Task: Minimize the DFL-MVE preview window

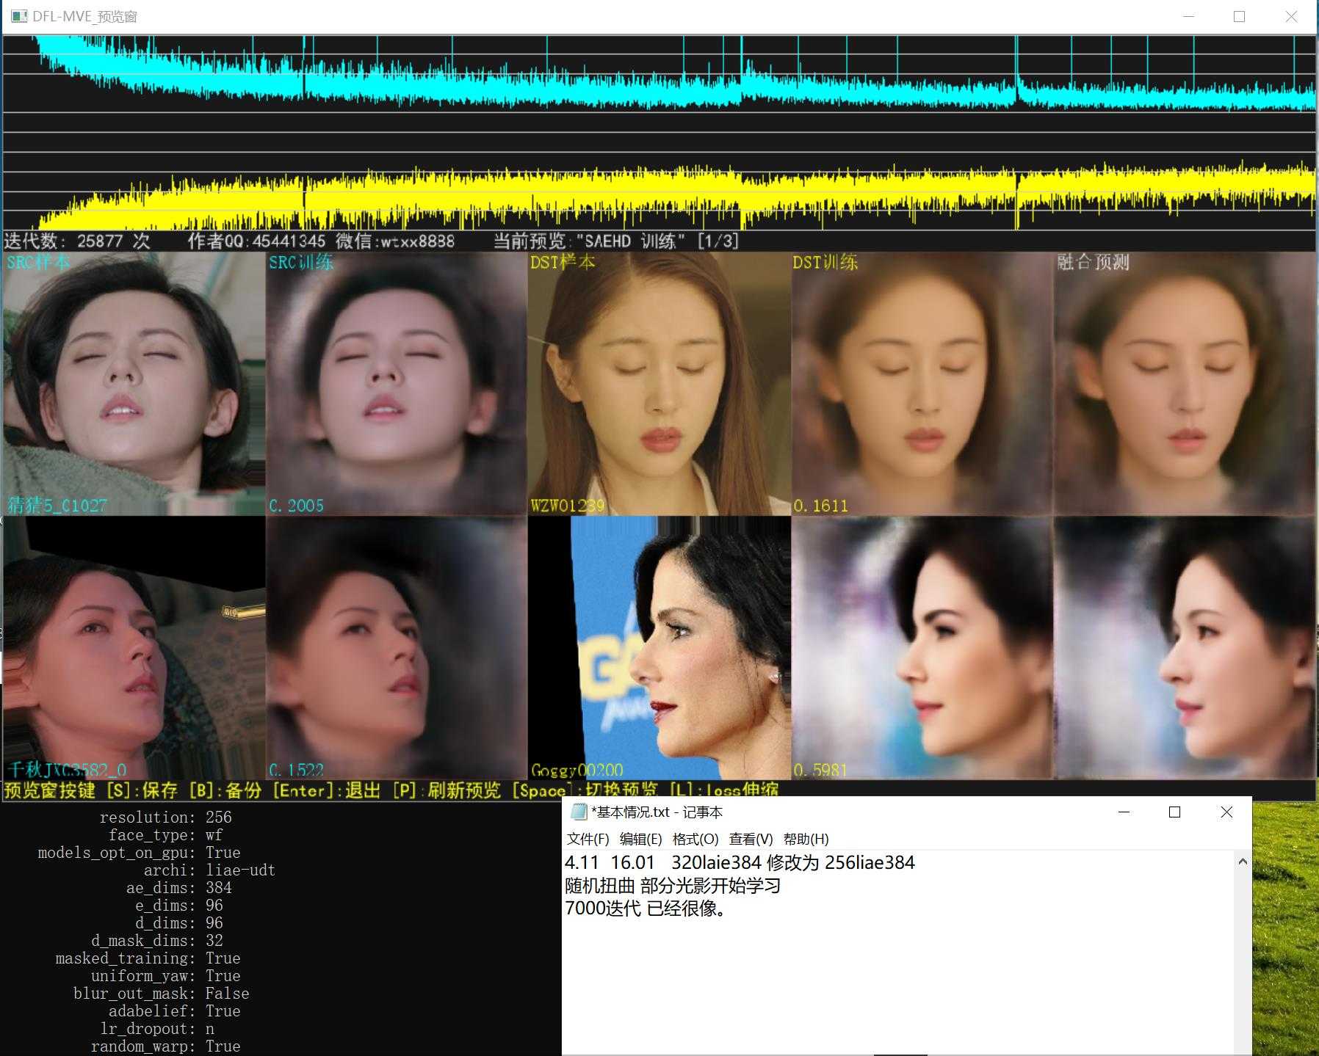Action: point(1189,16)
